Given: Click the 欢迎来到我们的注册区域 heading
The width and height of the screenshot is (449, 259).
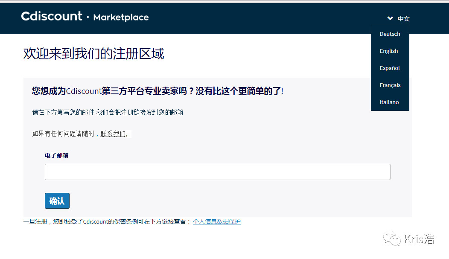Looking at the screenshot, I should pyautogui.click(x=93, y=53).
